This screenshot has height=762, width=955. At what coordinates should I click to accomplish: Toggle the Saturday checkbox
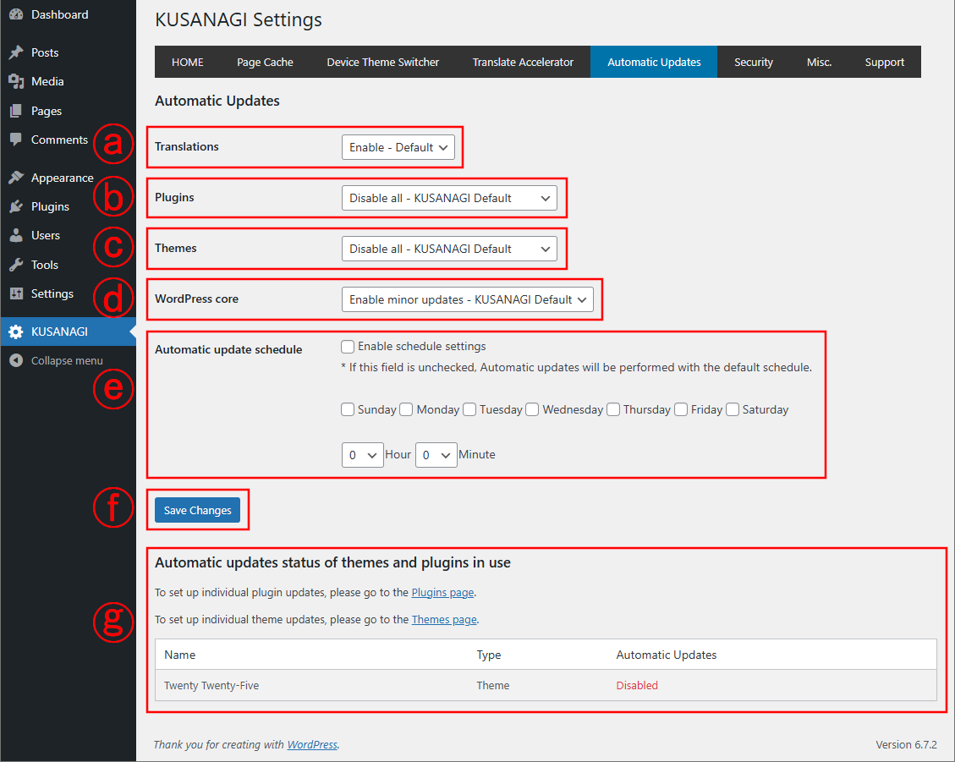733,409
